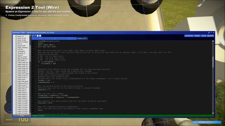Open the engine_timing_r4 file
This screenshot has width=225, height=126.
tap(22, 98)
